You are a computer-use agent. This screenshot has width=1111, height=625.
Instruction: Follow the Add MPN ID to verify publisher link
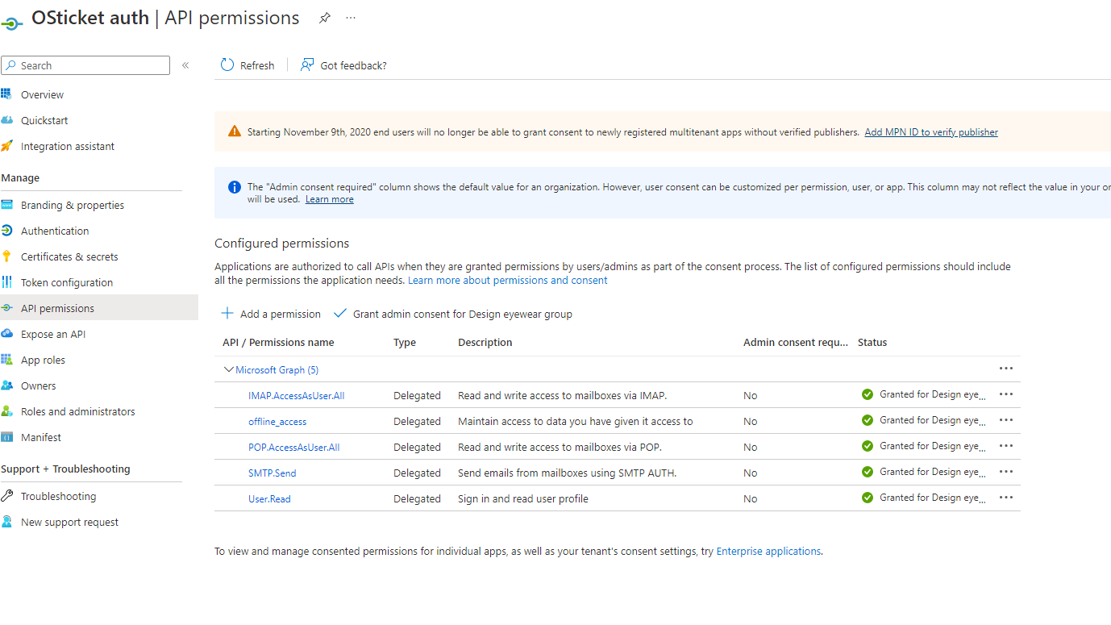pos(931,132)
